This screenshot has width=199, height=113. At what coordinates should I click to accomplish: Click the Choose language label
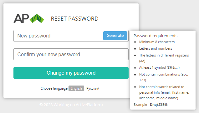(x=54, y=88)
